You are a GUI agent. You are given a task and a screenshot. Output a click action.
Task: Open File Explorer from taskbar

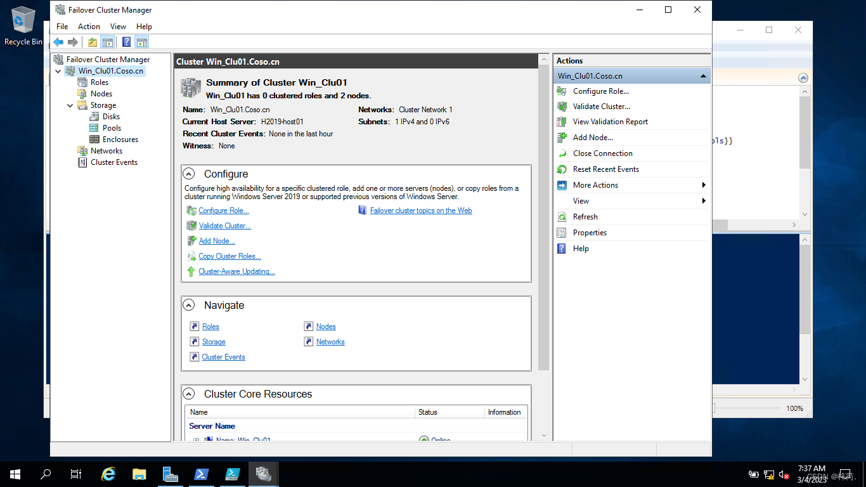(x=139, y=474)
